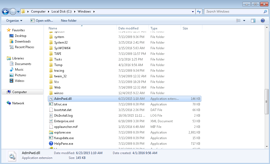Screen dimensions: 270x164
Task: Sort by the Size column header
Action: click(x=191, y=28)
